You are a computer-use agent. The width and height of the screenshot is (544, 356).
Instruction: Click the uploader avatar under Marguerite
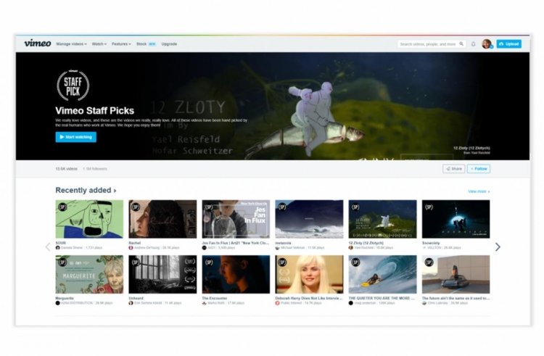(57, 303)
